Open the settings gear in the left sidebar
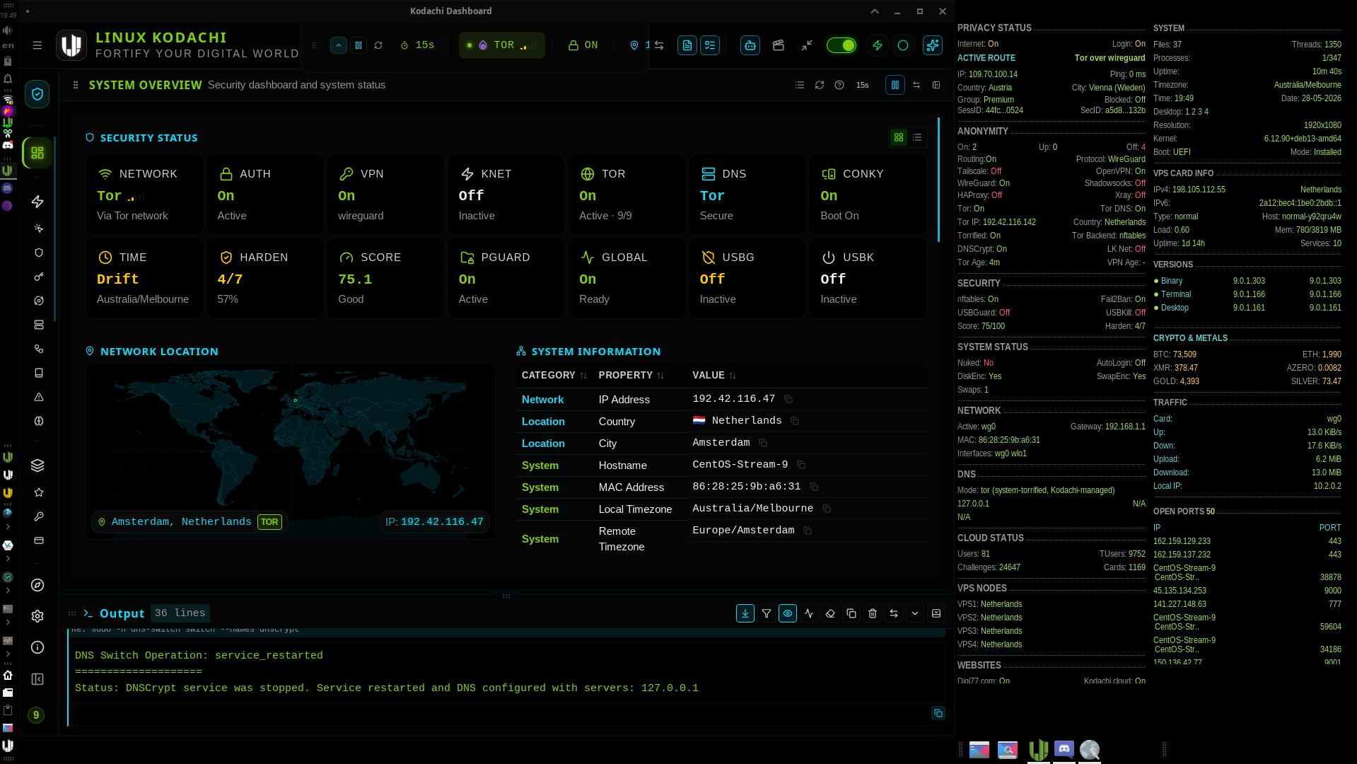This screenshot has height=764, width=1357. [38, 616]
